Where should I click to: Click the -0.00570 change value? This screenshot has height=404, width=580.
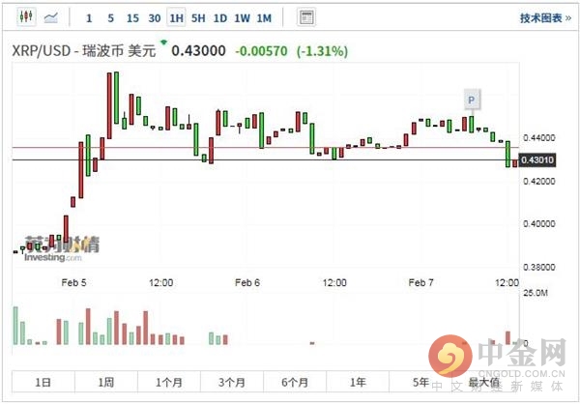tap(261, 51)
